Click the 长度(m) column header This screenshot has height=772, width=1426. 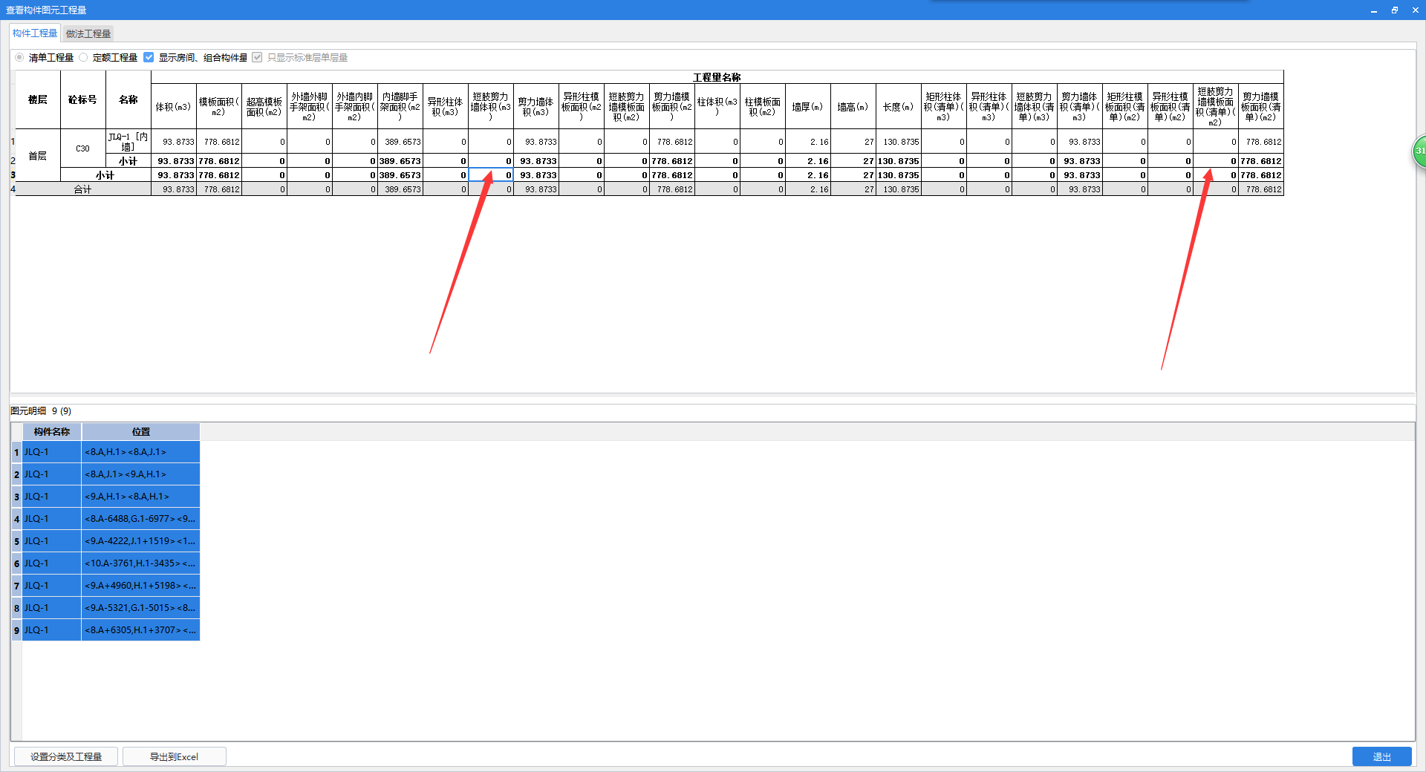tap(899, 107)
